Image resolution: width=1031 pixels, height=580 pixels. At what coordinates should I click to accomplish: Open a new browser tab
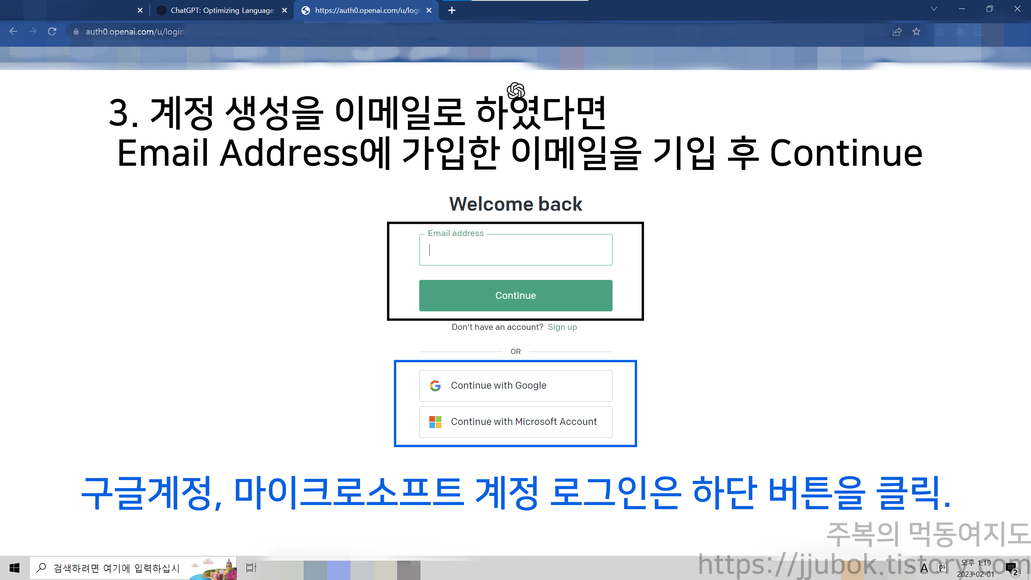point(452,10)
